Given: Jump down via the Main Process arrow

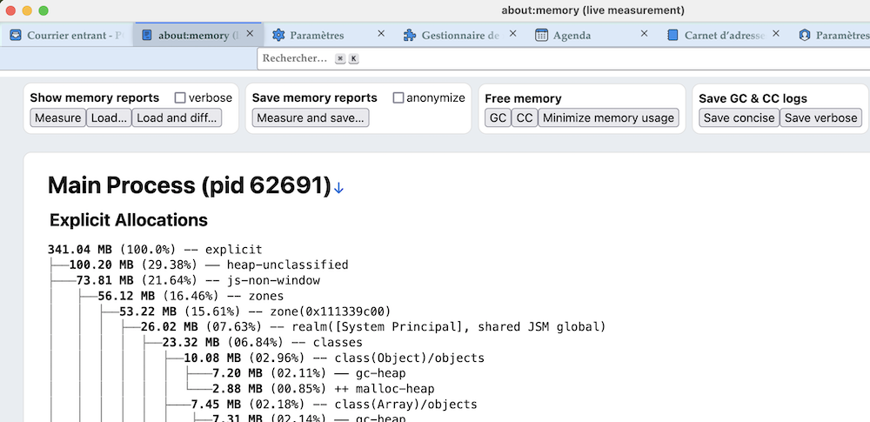Looking at the screenshot, I should coord(339,187).
